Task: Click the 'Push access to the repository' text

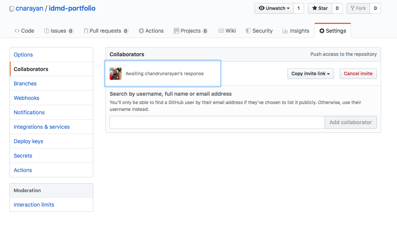Action: pyautogui.click(x=344, y=54)
